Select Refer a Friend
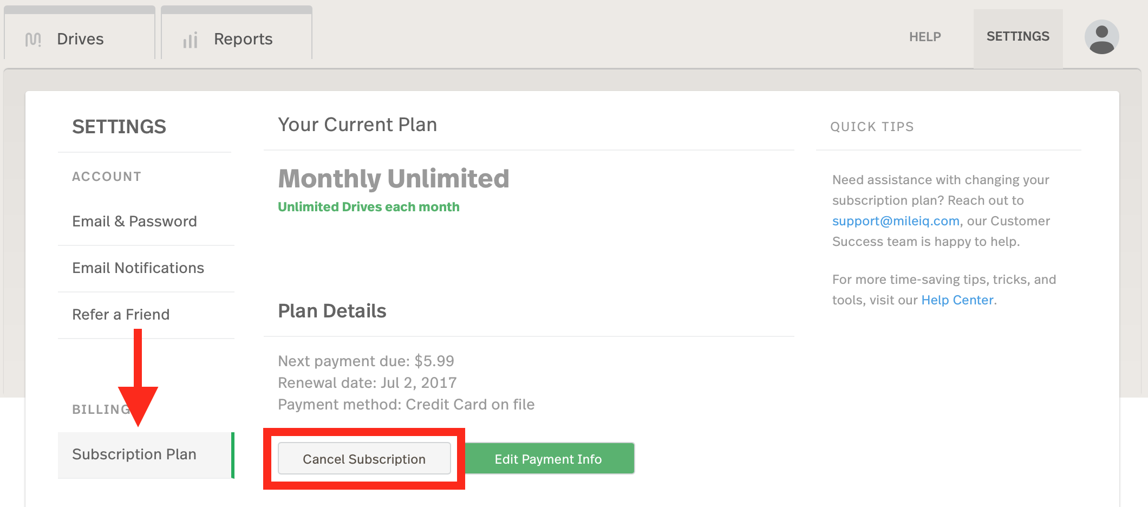 [x=121, y=314]
